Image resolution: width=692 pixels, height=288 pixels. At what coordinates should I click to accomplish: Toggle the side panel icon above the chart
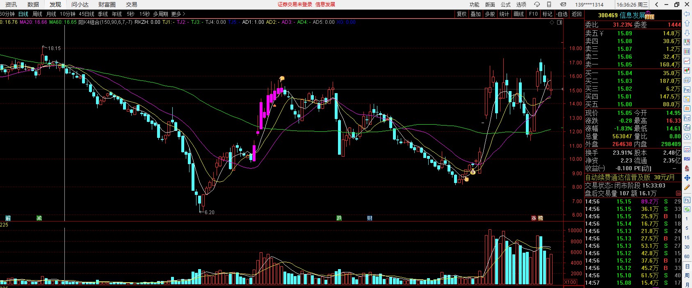tap(560, 23)
